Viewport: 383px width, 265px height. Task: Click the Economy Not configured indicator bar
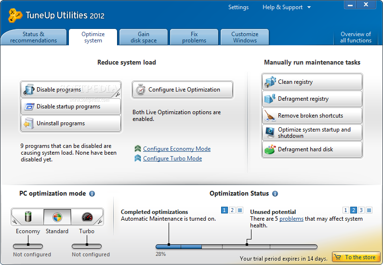28,246
